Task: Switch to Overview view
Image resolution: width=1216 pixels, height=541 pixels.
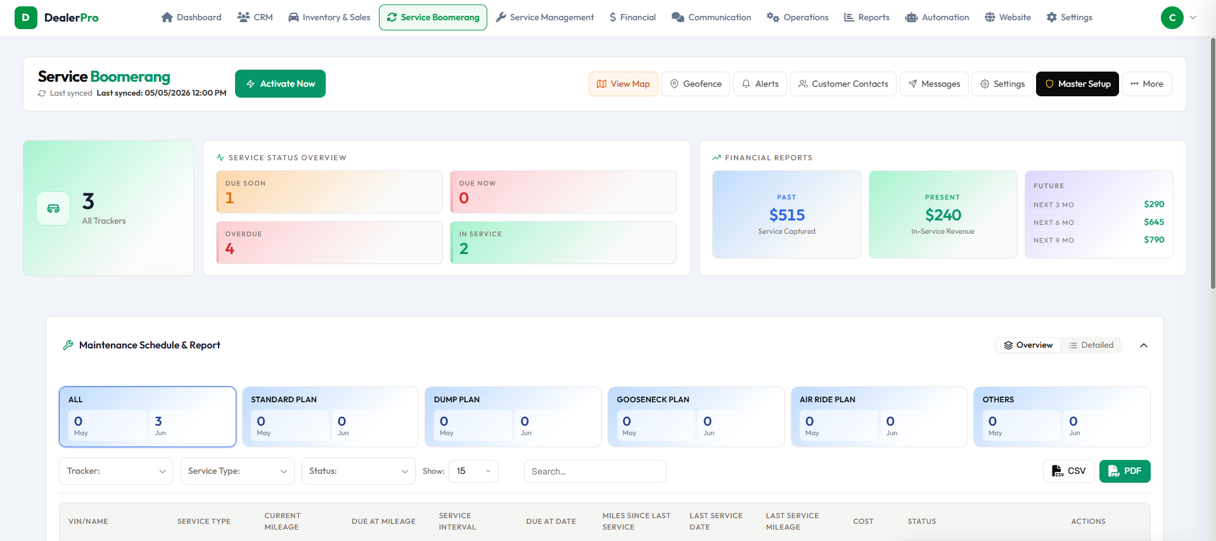Action: 1028,345
